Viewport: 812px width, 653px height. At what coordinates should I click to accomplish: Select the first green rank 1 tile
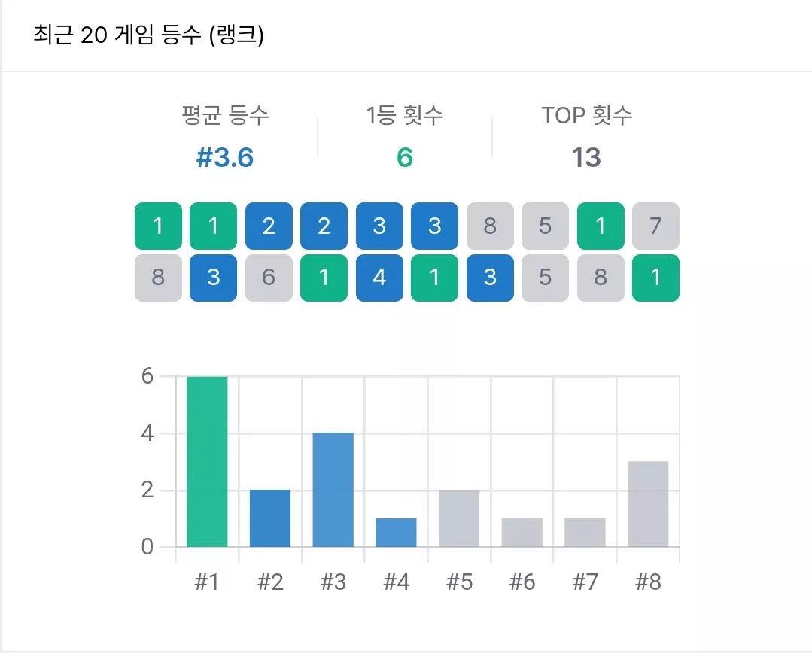[x=159, y=226]
